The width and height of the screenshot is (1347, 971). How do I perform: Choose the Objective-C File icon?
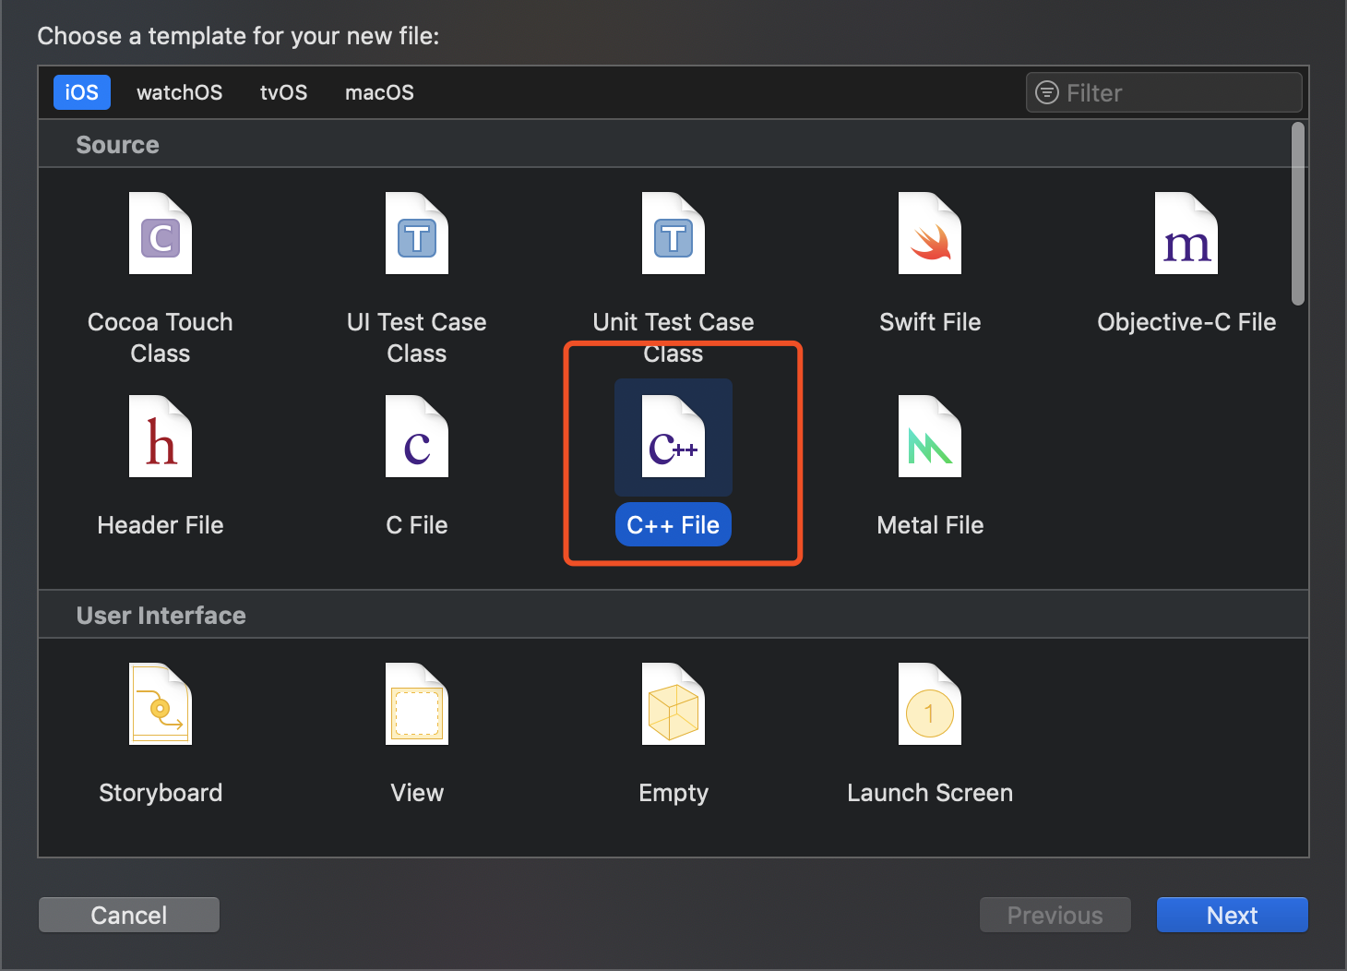(x=1186, y=234)
